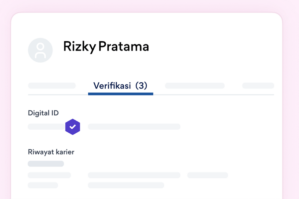299x199 pixels.
Task: Click the long placeholder right of verified badge
Action: coord(134,127)
